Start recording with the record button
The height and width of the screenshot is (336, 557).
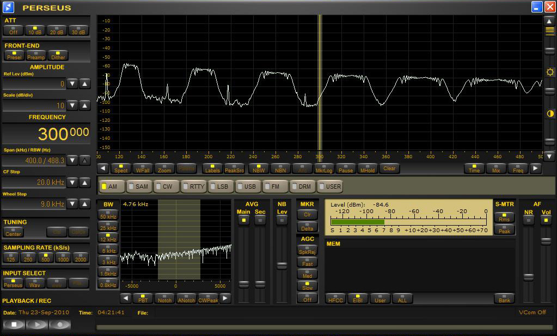60,325
